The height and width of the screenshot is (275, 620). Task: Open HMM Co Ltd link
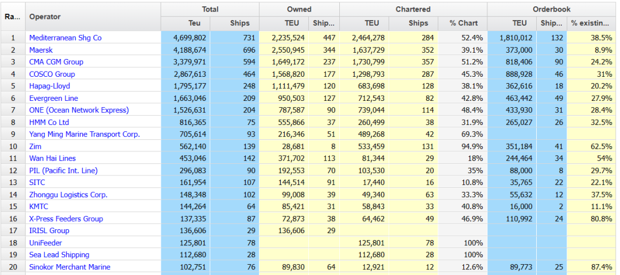click(49, 122)
